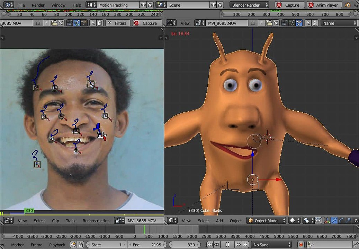Click the screen layout browse icon
This screenshot has width=359, height=249.
click(92, 5)
